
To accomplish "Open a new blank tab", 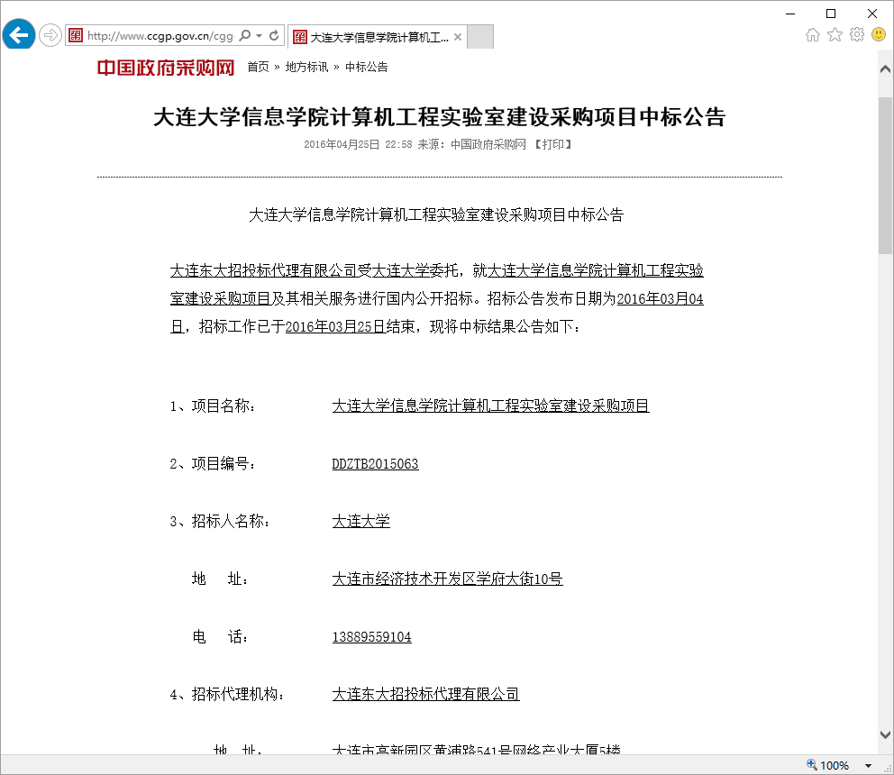I will point(480,37).
